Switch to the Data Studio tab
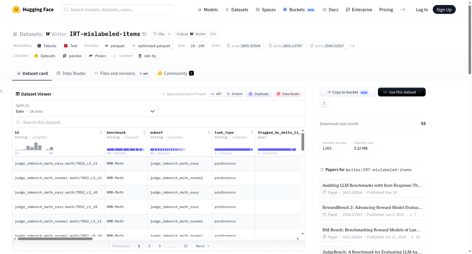472x254 pixels. [x=71, y=73]
